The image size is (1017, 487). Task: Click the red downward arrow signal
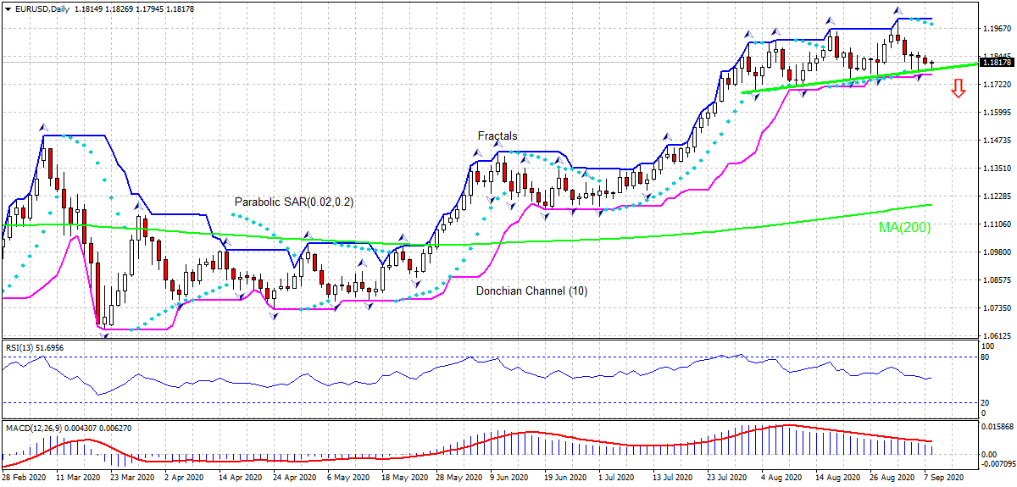(959, 88)
